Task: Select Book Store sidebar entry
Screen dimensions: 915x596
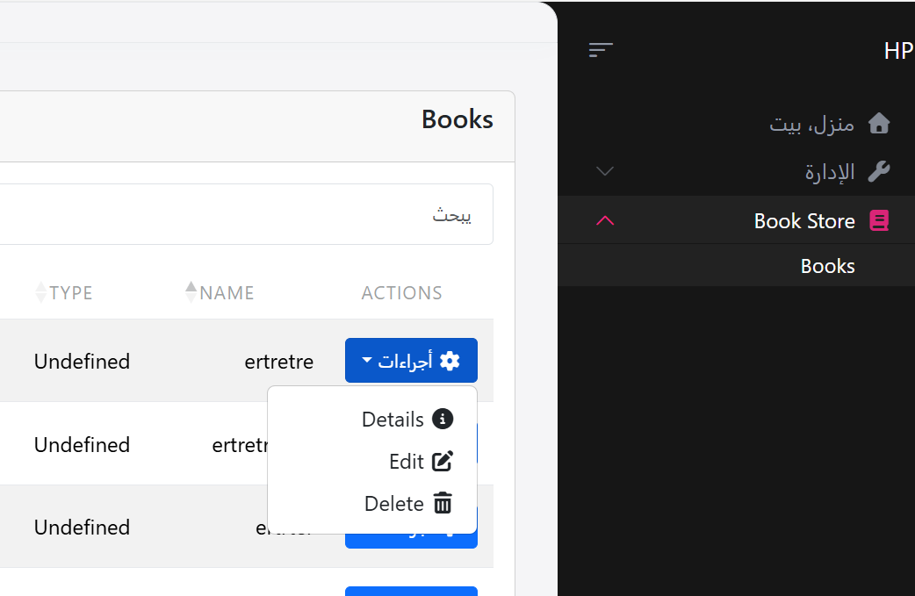Action: point(737,221)
